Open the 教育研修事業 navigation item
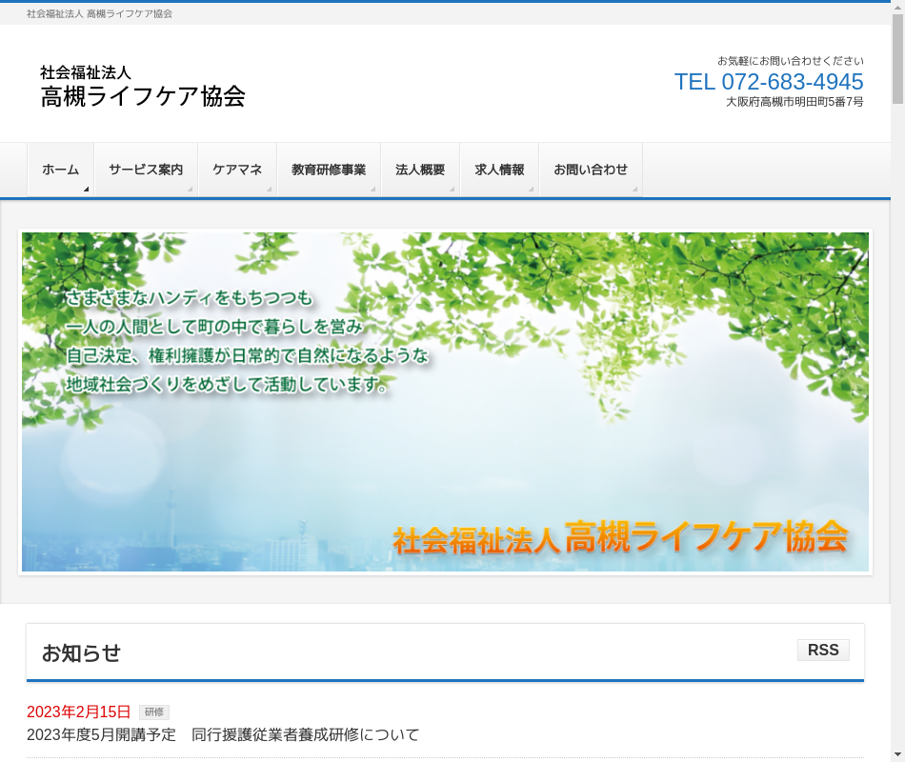Viewport: 905px width, 762px height. pyautogui.click(x=329, y=170)
